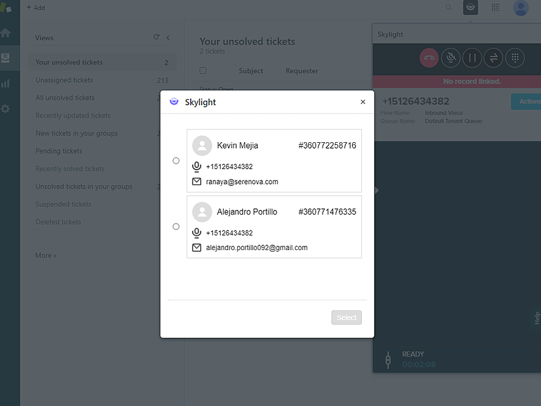Expand the More » views list
541x406 pixels.
pos(46,255)
